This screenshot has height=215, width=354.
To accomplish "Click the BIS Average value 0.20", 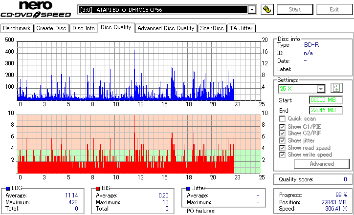I will pyautogui.click(x=163, y=195).
